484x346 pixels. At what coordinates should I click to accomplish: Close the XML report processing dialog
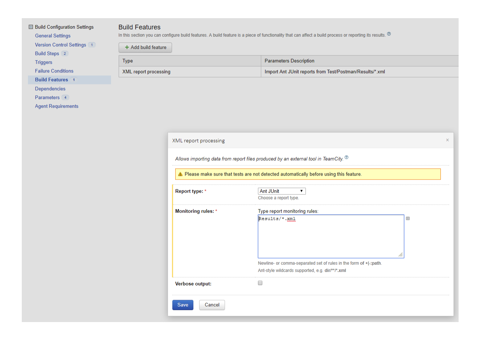447,140
